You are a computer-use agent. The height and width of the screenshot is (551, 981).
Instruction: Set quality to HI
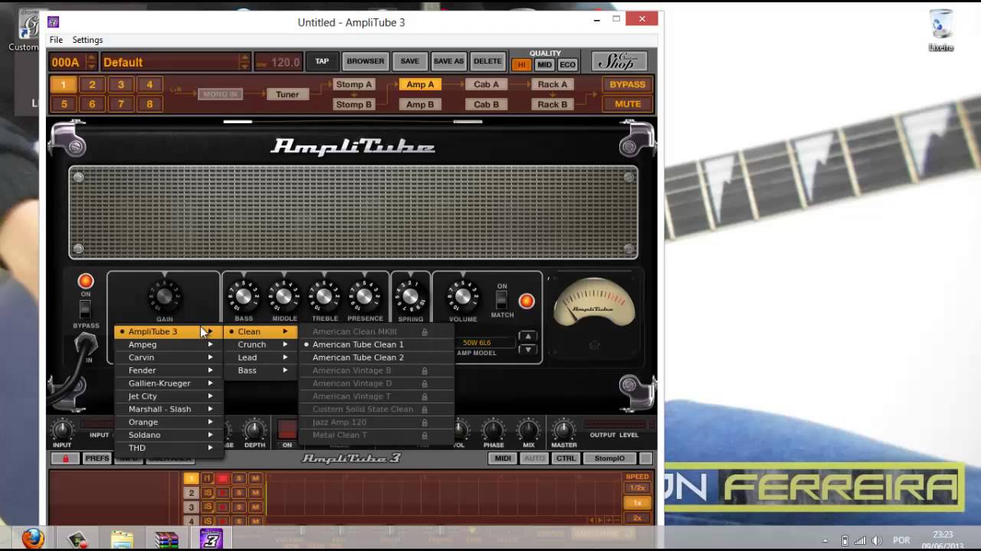pyautogui.click(x=521, y=65)
